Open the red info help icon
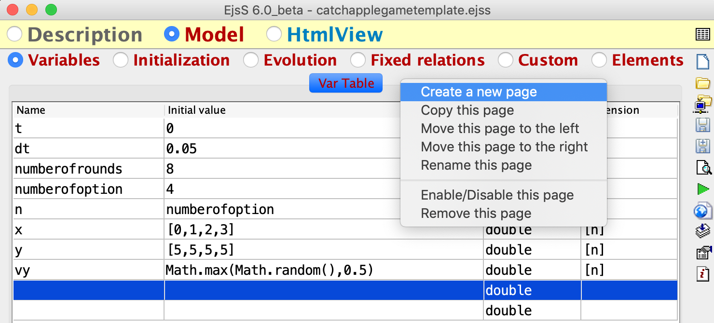The image size is (714, 323). [703, 274]
